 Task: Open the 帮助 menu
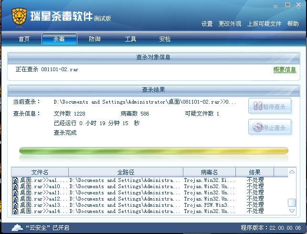tap(293, 24)
